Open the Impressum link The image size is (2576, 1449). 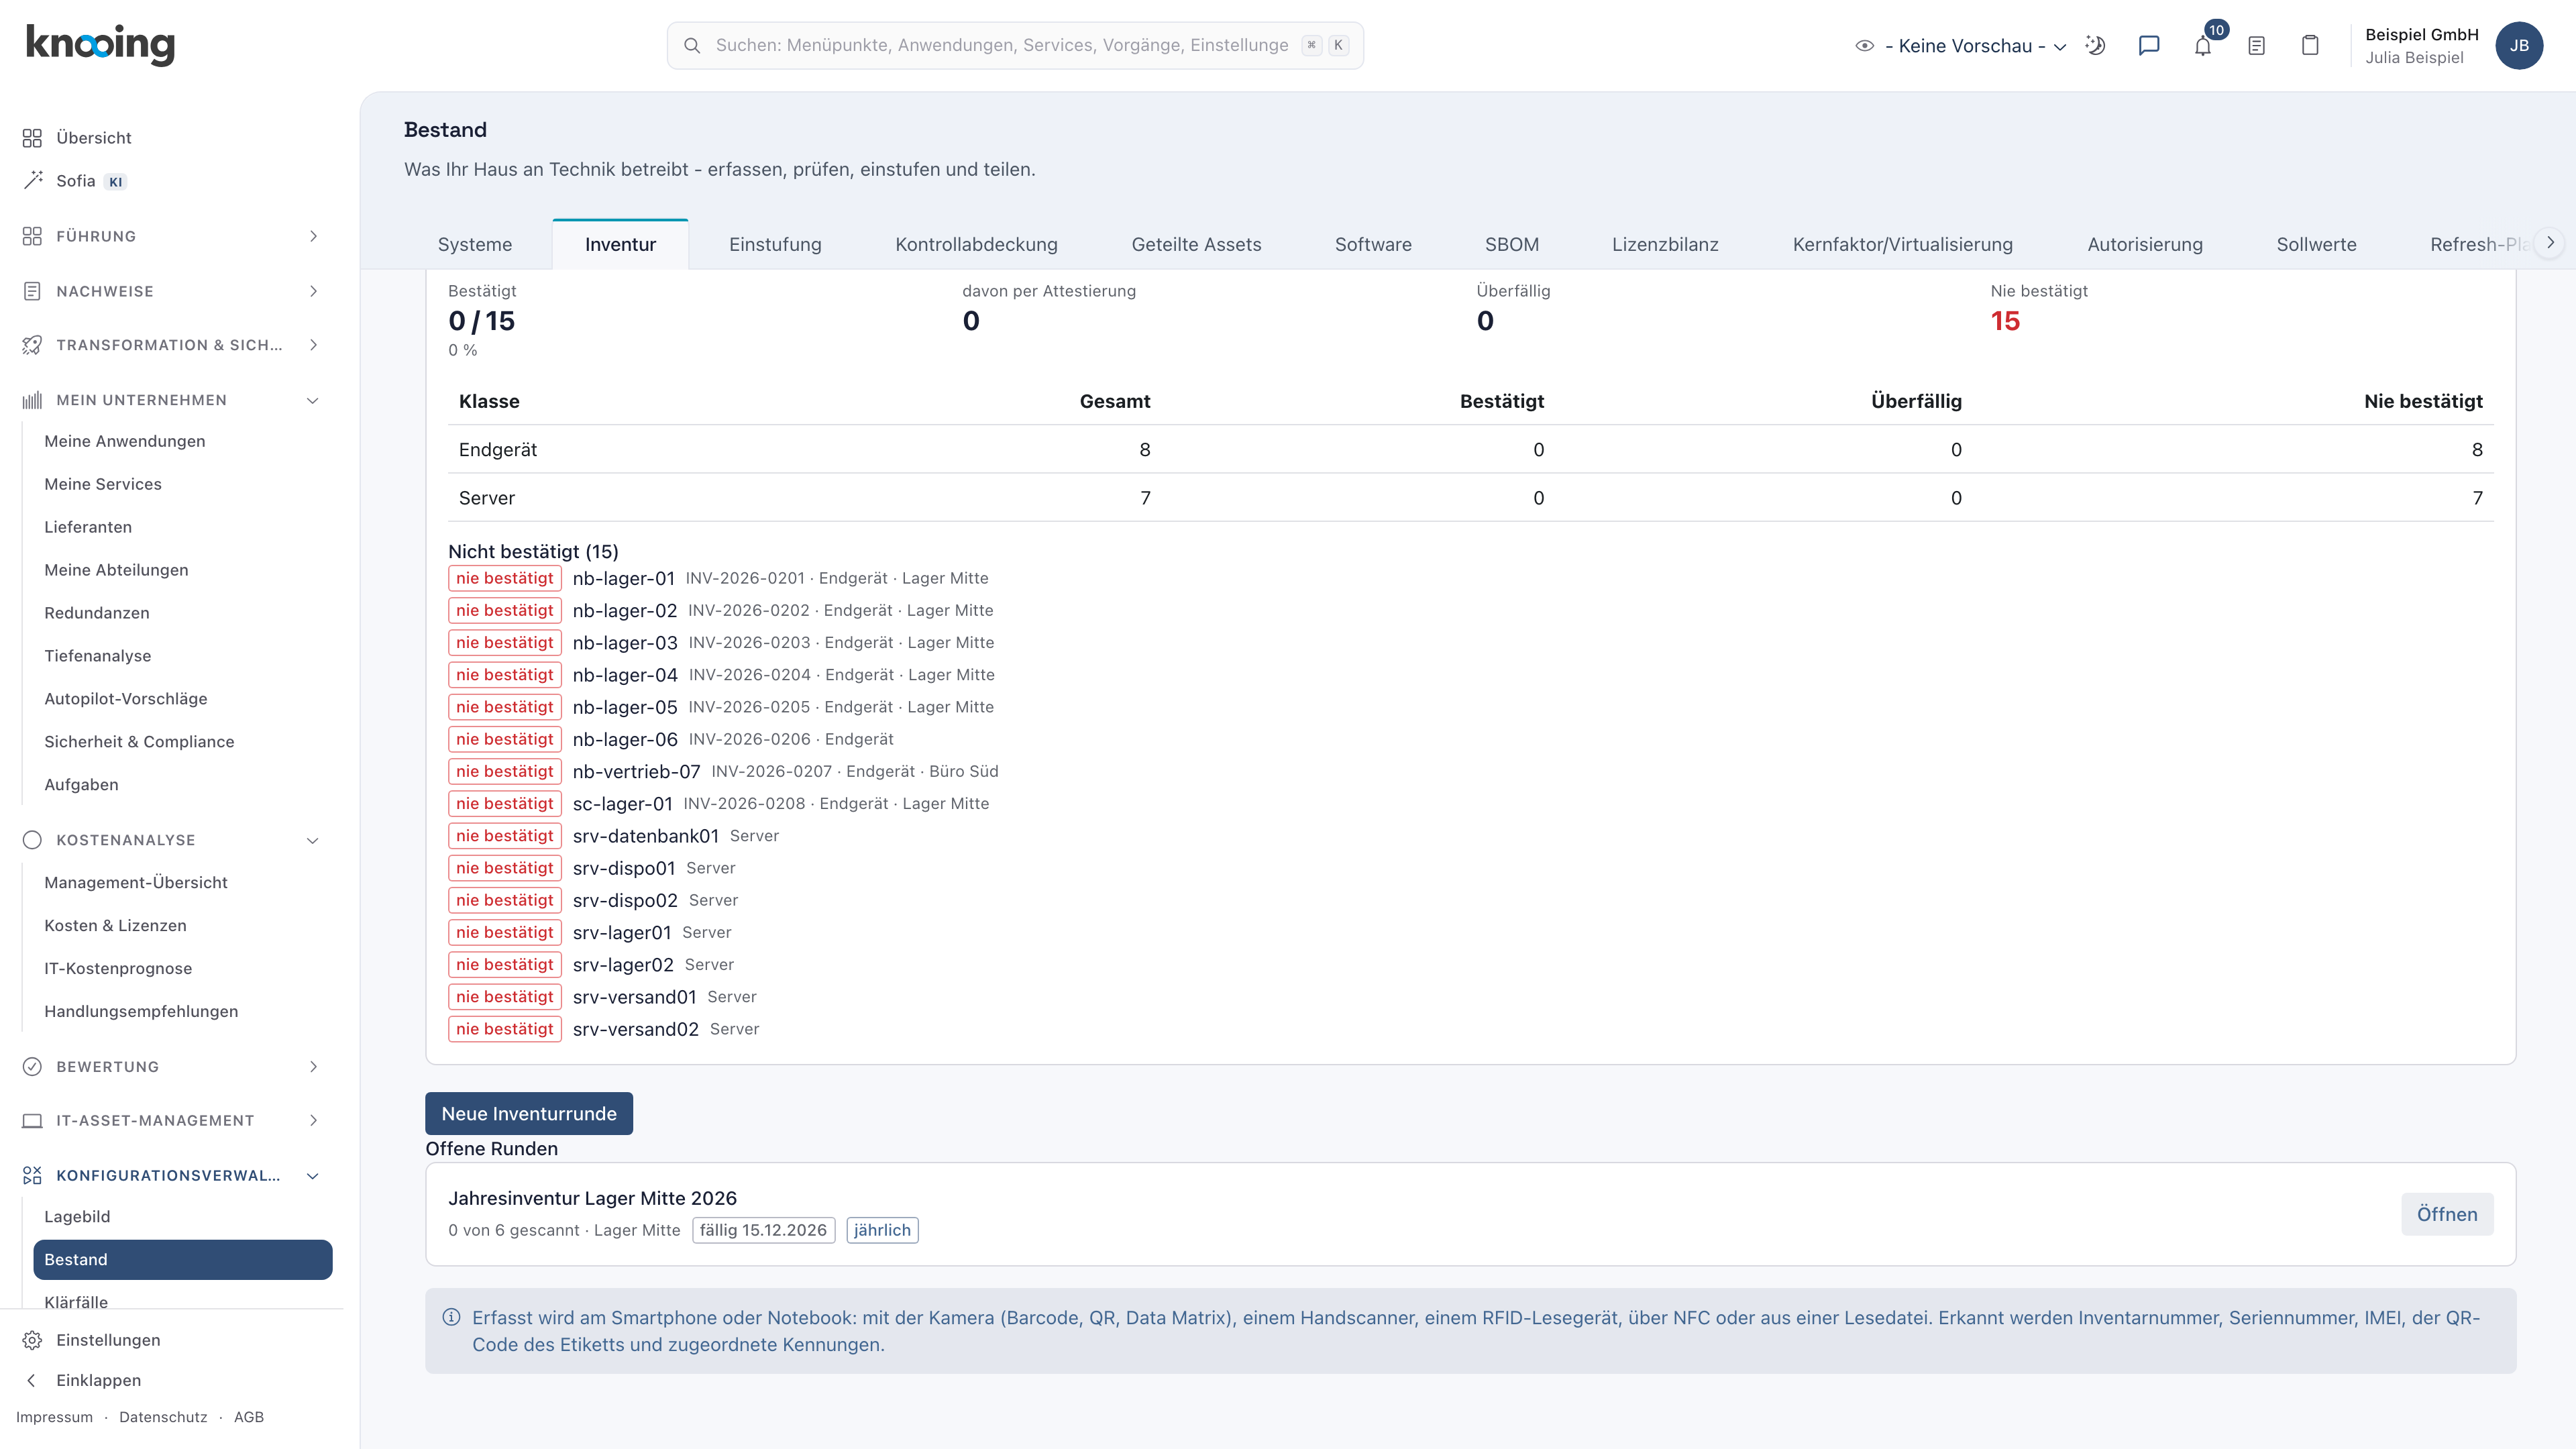point(54,1417)
